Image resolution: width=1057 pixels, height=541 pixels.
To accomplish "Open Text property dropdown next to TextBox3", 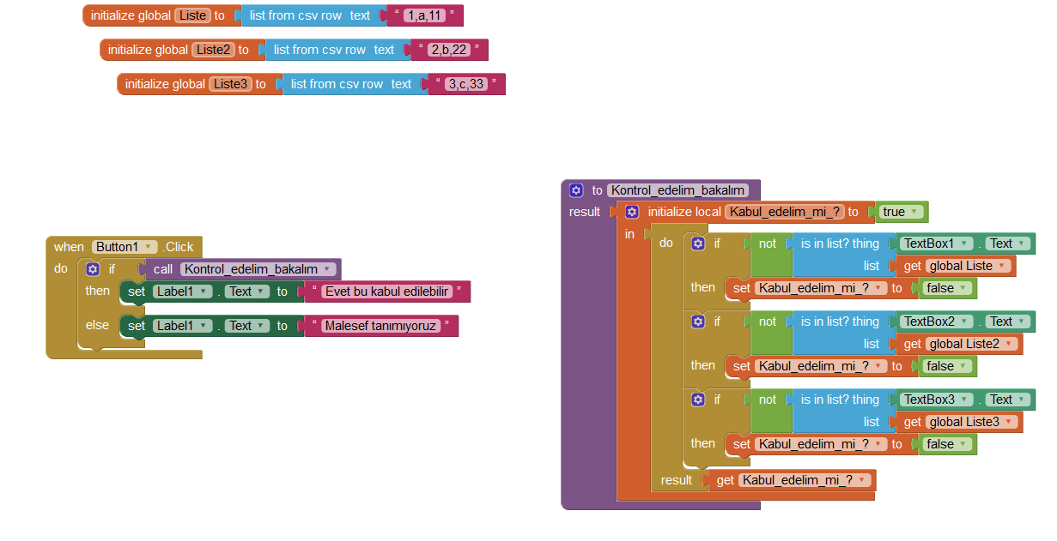I will coord(1007,400).
